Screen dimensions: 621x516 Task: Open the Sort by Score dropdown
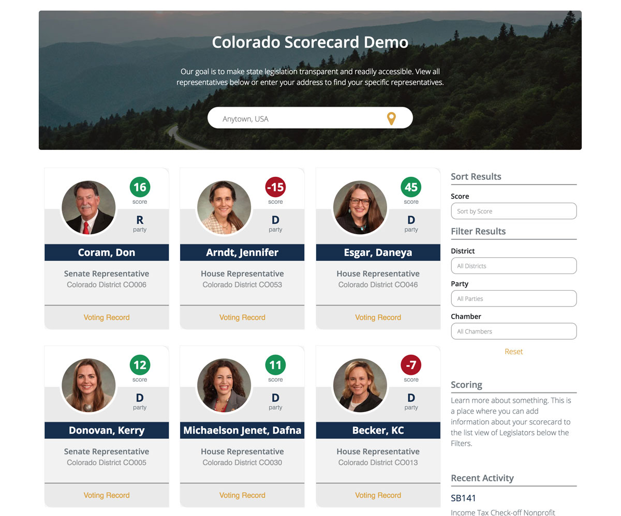tap(513, 211)
